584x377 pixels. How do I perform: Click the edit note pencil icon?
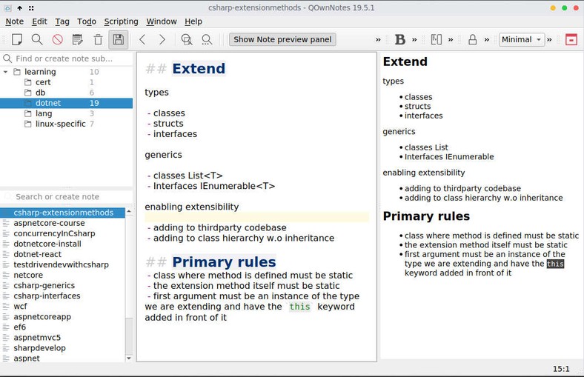click(x=78, y=39)
